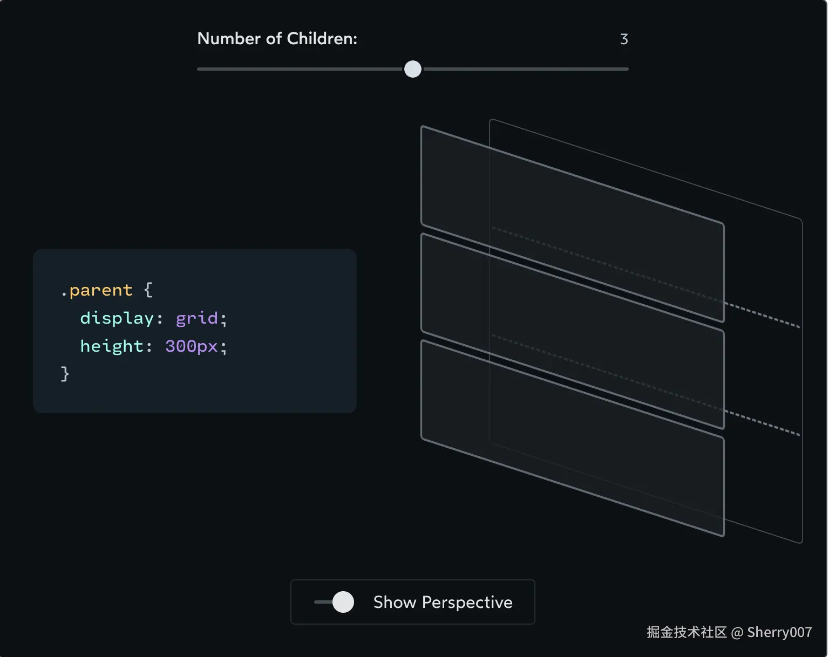The height and width of the screenshot is (657, 829).
Task: Click the grid value in the code
Action: [x=197, y=318]
